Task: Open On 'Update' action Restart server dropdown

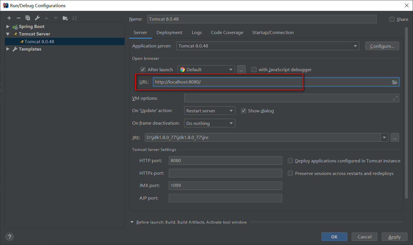Action: pyautogui.click(x=210, y=111)
